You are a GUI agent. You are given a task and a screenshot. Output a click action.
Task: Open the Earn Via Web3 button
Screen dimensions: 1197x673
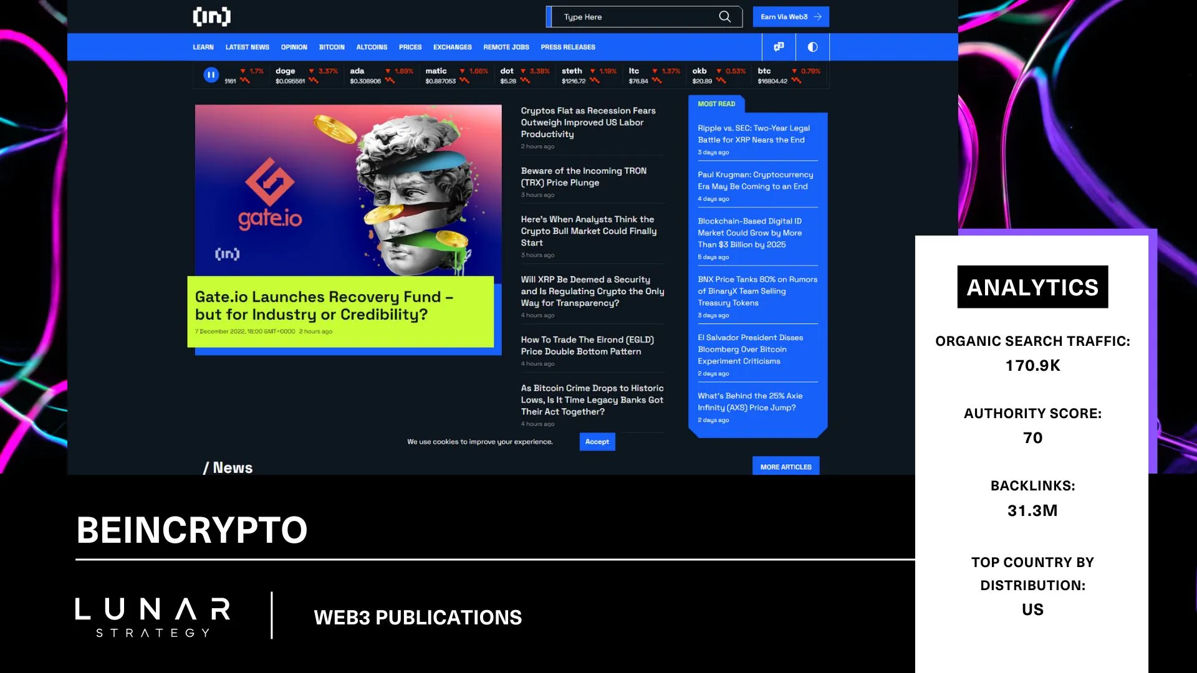pos(791,17)
